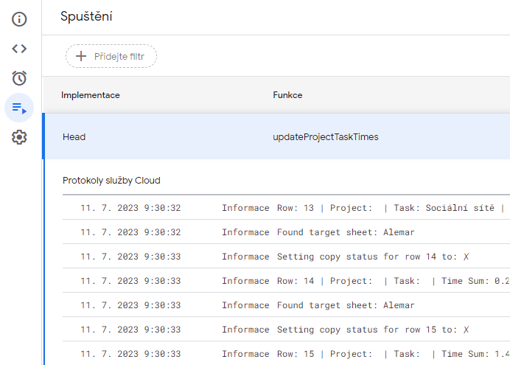Select the updateProjectTaskTimes function name
Viewport: 510px width, 365px height.
click(x=326, y=137)
